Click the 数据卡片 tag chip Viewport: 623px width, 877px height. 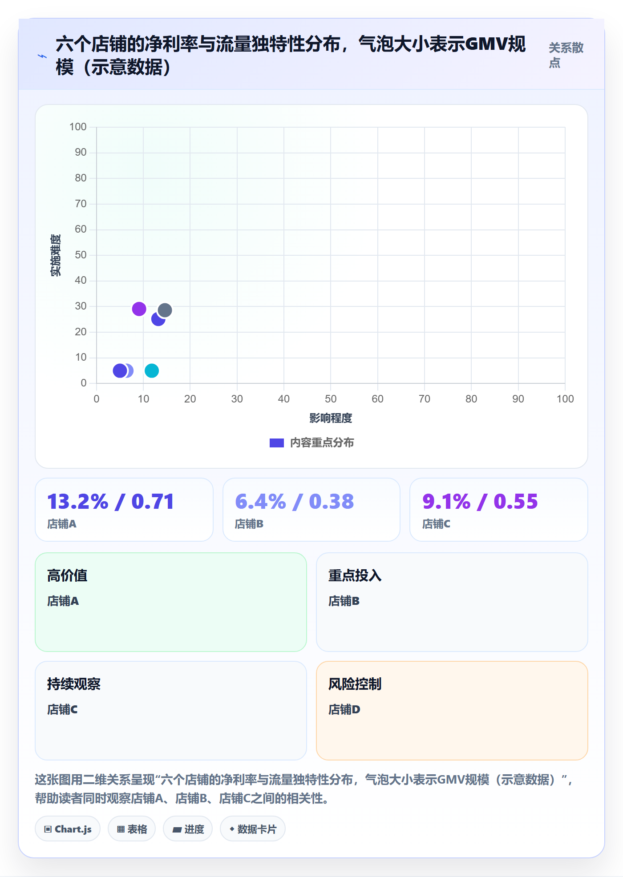pos(253,829)
